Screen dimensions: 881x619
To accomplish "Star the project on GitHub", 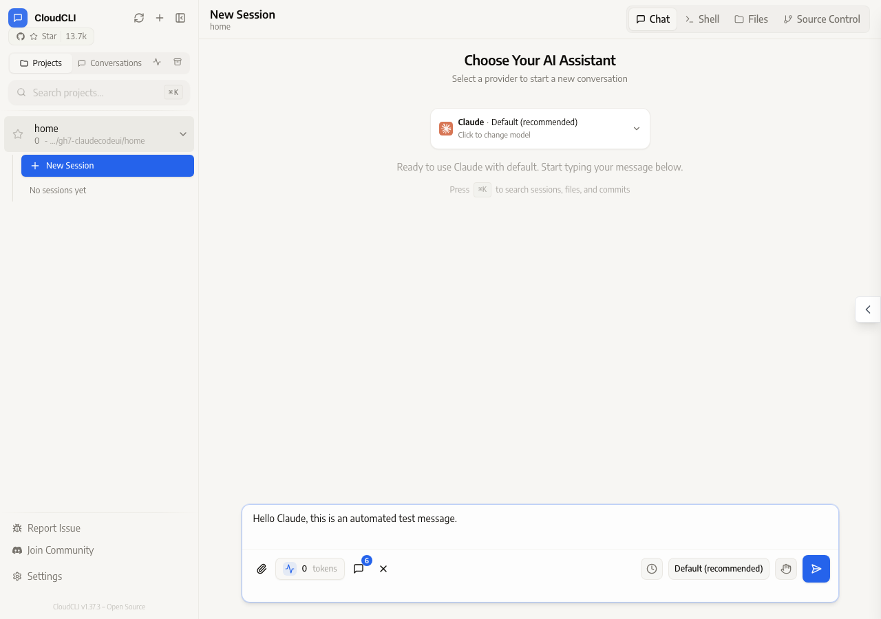I will pos(52,36).
